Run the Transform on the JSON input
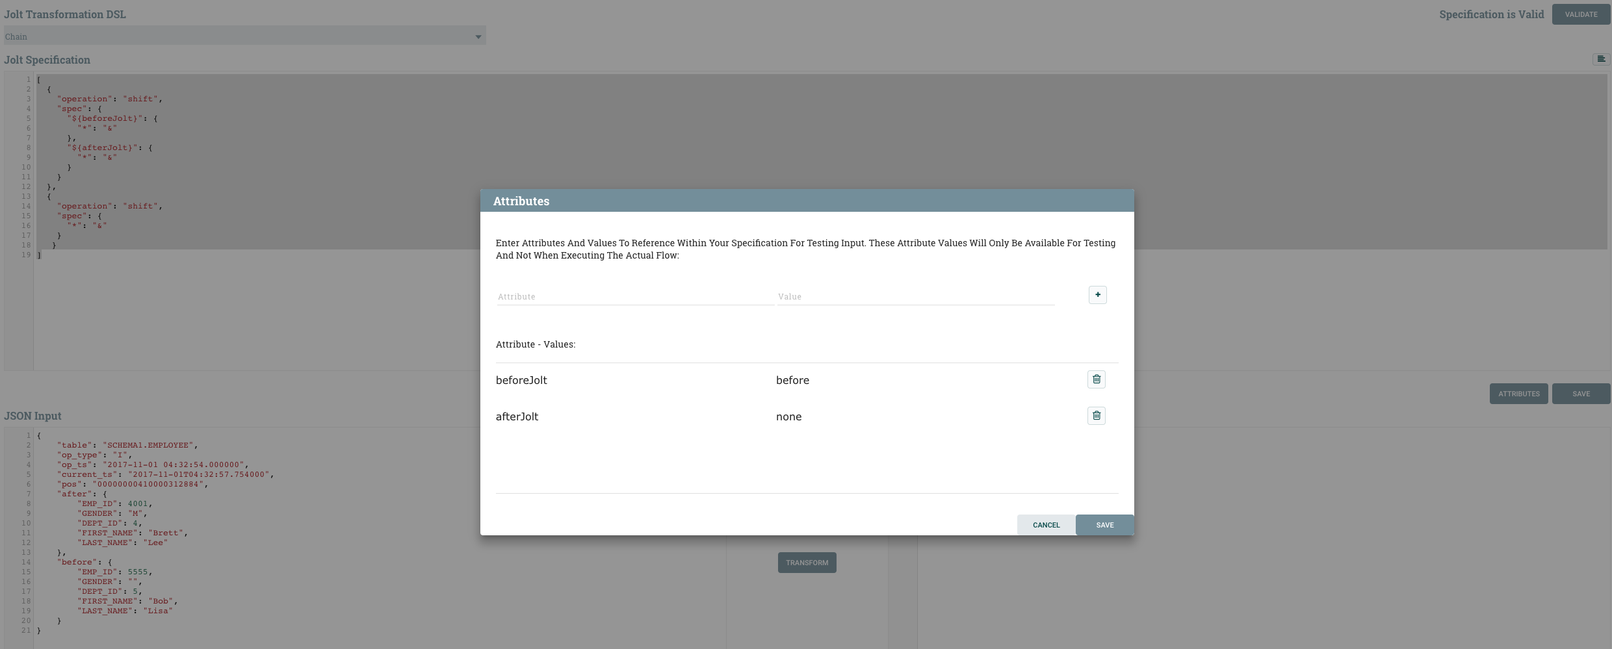This screenshot has height=649, width=1612. [x=806, y=562]
